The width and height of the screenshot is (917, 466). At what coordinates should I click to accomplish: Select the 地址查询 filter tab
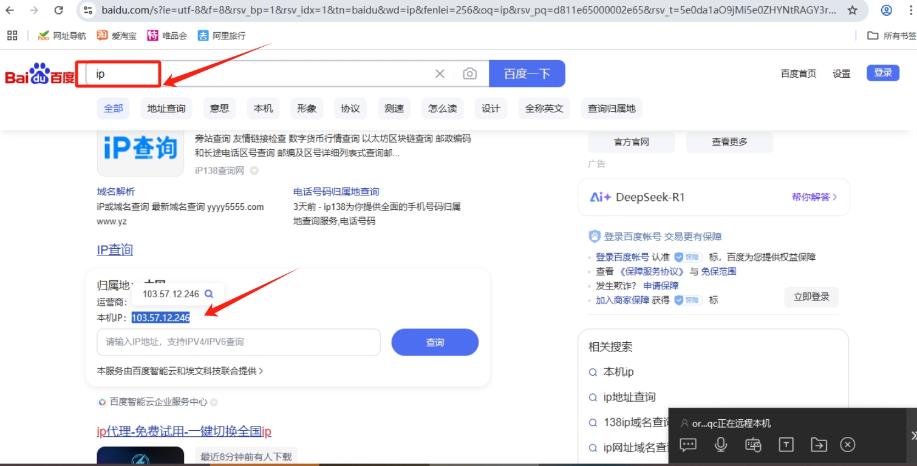click(166, 109)
